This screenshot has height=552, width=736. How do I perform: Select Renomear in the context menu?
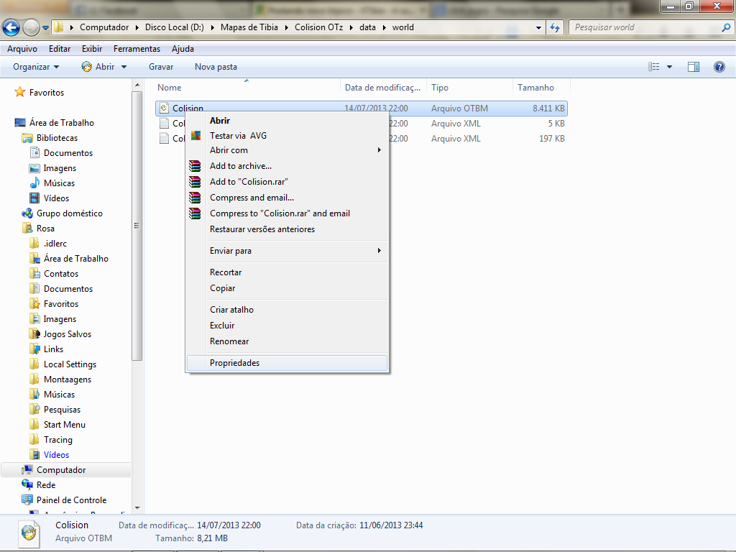point(287,341)
